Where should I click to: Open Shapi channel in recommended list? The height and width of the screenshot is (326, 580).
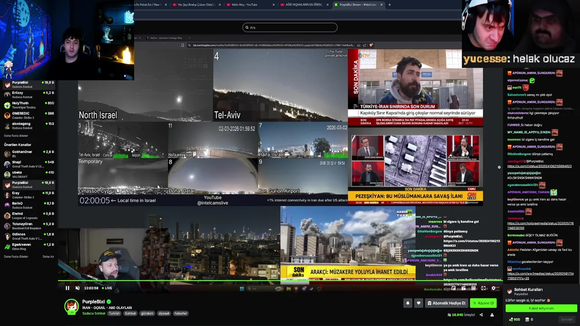pos(29,164)
